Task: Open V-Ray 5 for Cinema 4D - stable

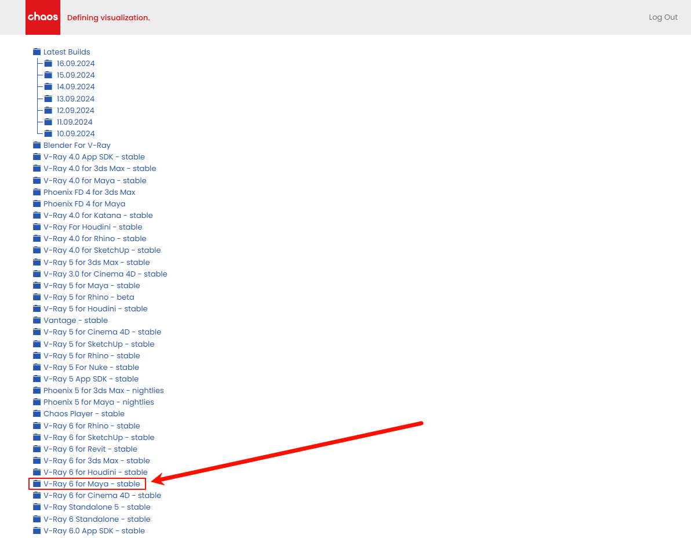Action: pyautogui.click(x=102, y=332)
